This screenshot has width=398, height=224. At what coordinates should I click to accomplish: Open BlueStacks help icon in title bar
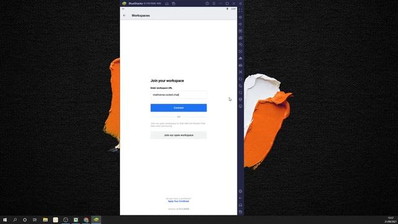click(x=207, y=4)
